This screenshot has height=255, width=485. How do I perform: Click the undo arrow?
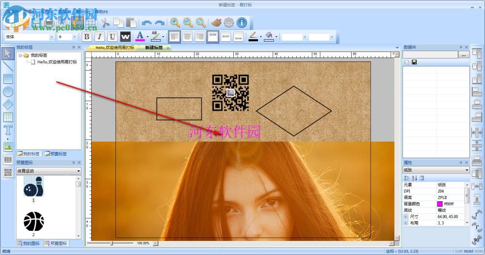click(146, 23)
